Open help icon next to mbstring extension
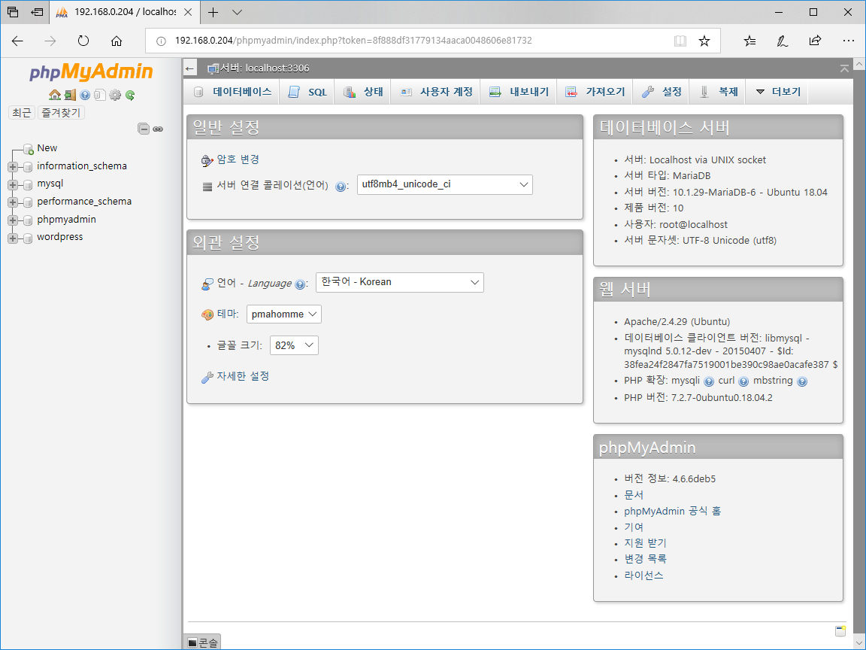This screenshot has height=650, width=866. point(802,381)
